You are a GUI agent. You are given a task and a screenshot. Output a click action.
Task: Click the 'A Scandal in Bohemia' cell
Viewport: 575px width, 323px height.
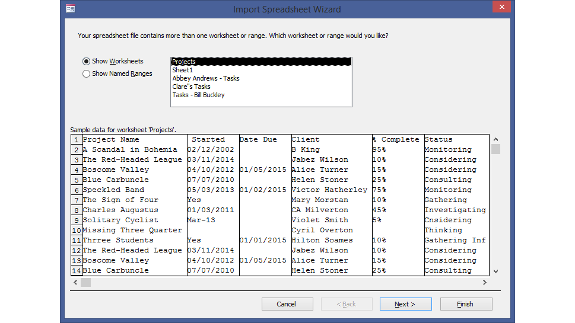coord(135,149)
